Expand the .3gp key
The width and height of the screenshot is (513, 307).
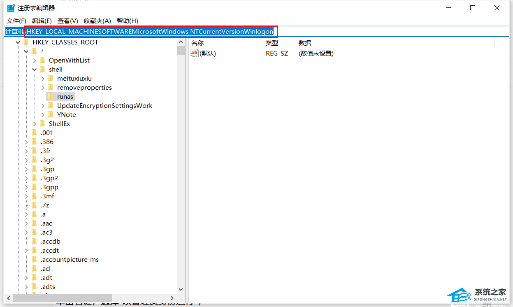click(26, 169)
